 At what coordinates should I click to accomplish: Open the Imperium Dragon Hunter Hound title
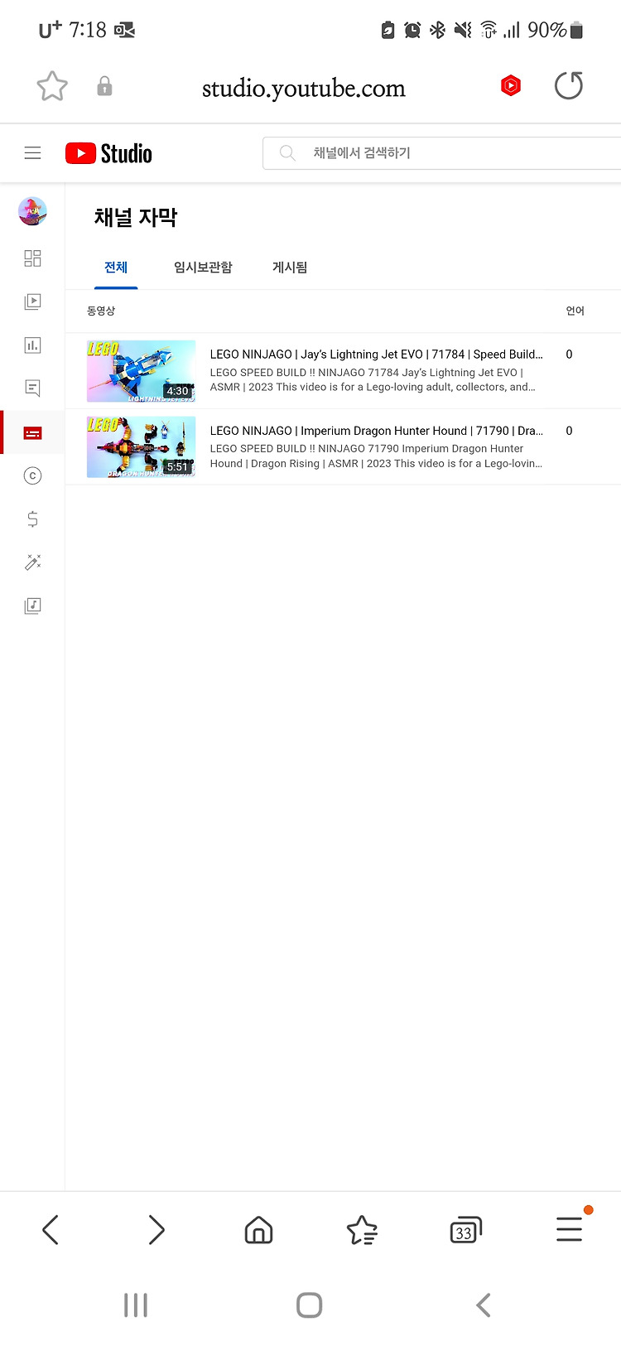point(377,431)
